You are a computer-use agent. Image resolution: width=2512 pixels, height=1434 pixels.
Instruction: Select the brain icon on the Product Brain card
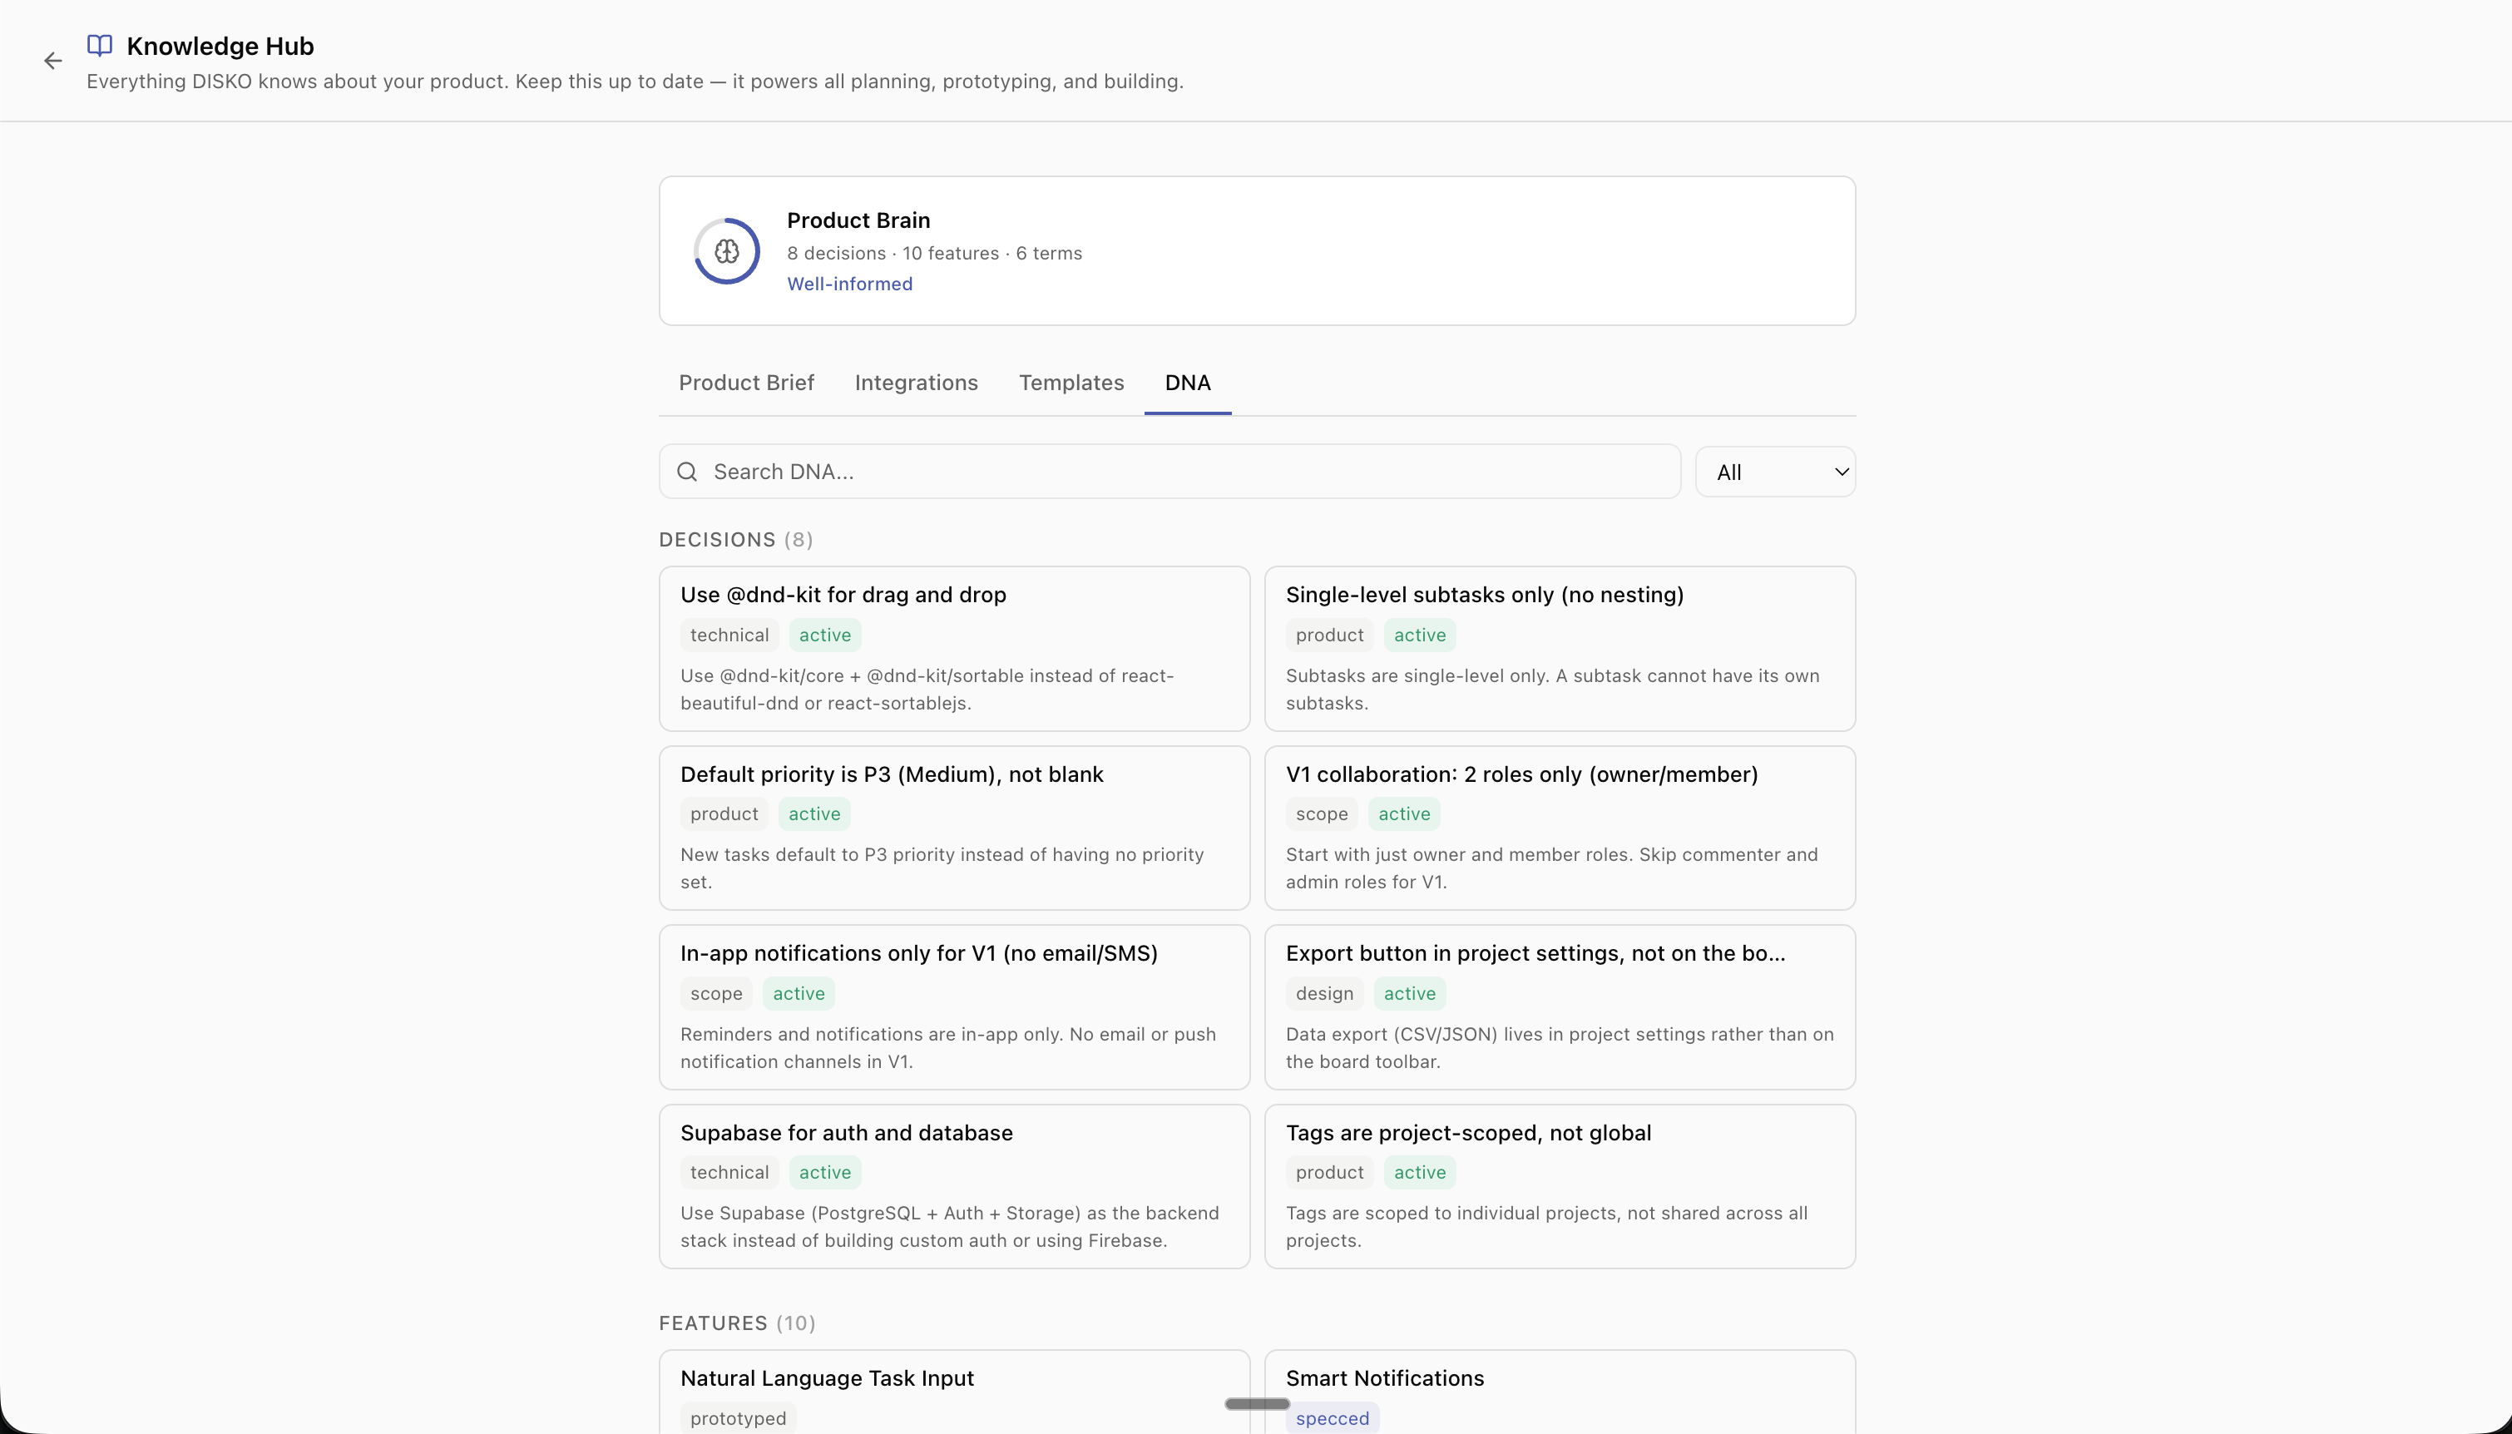coord(725,250)
